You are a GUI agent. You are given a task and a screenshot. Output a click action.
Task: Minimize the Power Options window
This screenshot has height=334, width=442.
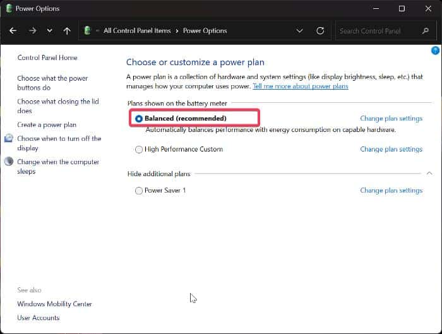tap(376, 8)
